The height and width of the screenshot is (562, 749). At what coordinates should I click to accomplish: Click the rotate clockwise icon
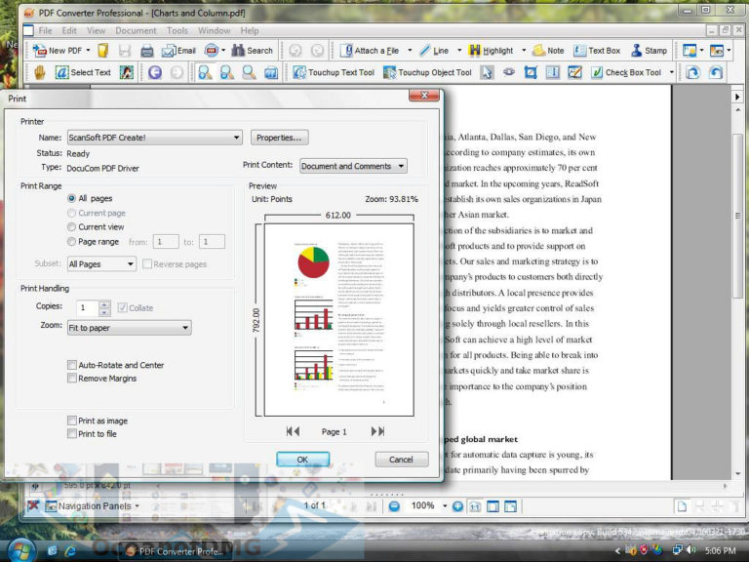(692, 72)
